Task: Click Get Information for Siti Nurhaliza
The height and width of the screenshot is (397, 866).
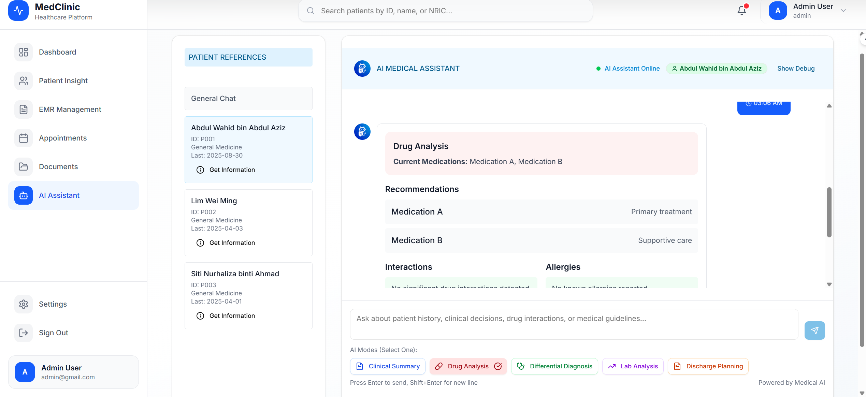Action: tap(232, 316)
